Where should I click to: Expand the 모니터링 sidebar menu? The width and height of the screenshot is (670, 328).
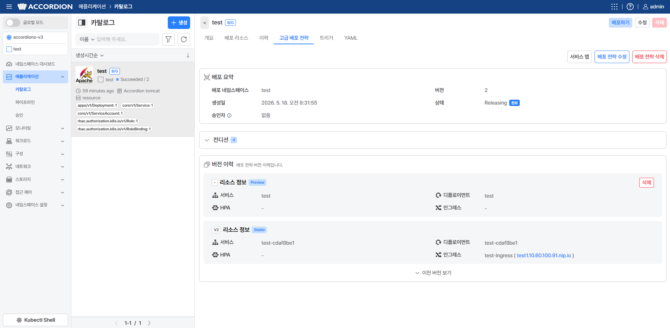(35, 128)
